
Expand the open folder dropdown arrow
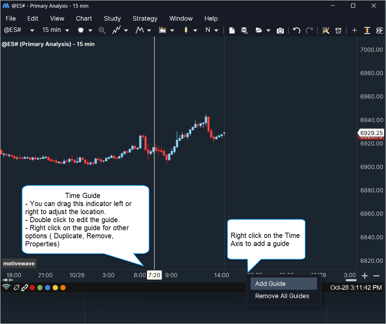click(268, 30)
